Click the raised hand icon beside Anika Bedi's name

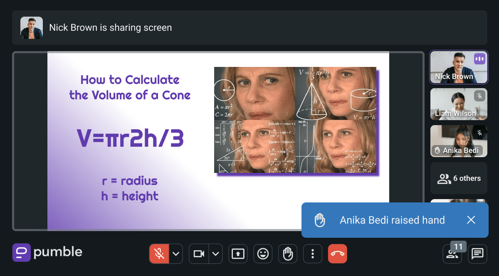[437, 150]
